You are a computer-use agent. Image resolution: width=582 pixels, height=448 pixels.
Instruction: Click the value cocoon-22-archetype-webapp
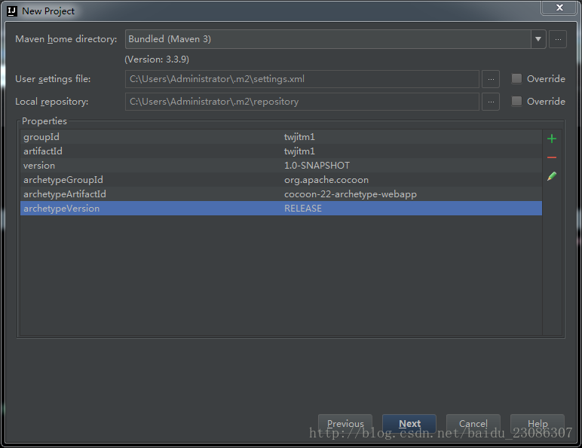(x=351, y=194)
